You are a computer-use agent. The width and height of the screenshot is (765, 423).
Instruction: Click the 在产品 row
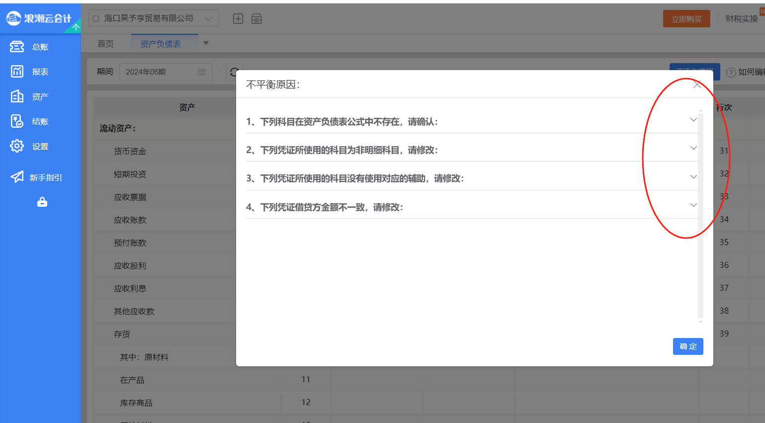click(x=132, y=380)
